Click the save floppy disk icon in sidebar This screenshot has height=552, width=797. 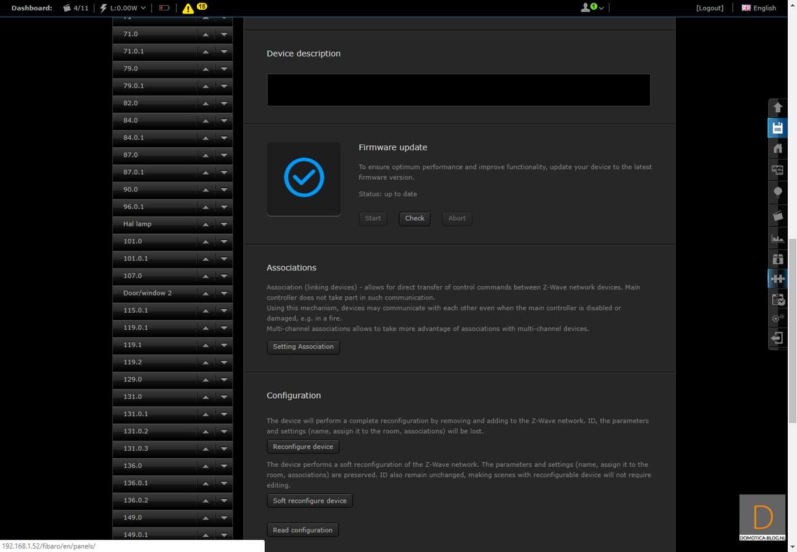[x=777, y=128]
